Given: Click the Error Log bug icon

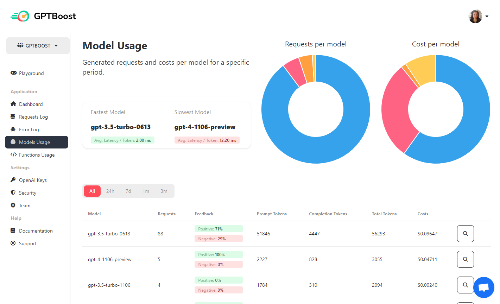Looking at the screenshot, I should tap(13, 129).
